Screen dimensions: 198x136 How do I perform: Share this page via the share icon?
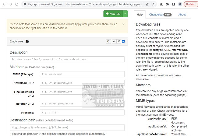pyautogui.click(x=147, y=4)
